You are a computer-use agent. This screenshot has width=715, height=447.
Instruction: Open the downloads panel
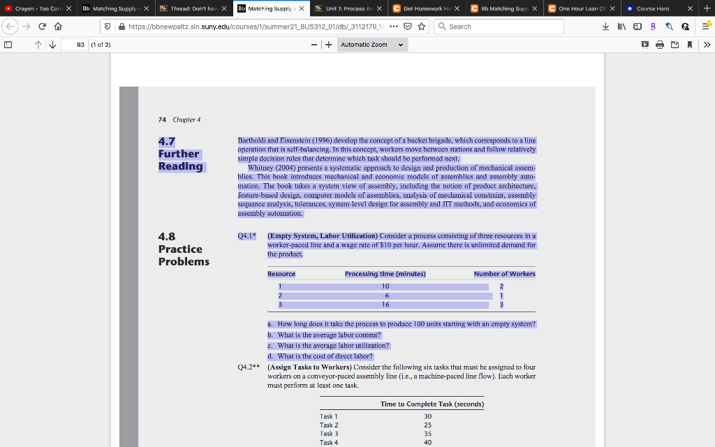[x=605, y=27]
